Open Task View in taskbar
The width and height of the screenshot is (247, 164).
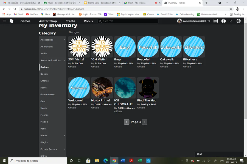click(x=80, y=160)
